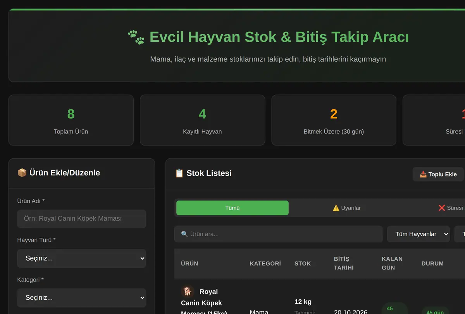Click the STOK column header

tap(303, 263)
